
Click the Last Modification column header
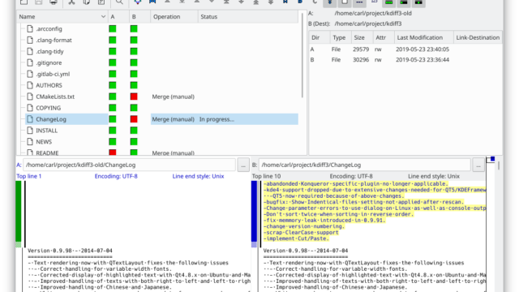423,37
